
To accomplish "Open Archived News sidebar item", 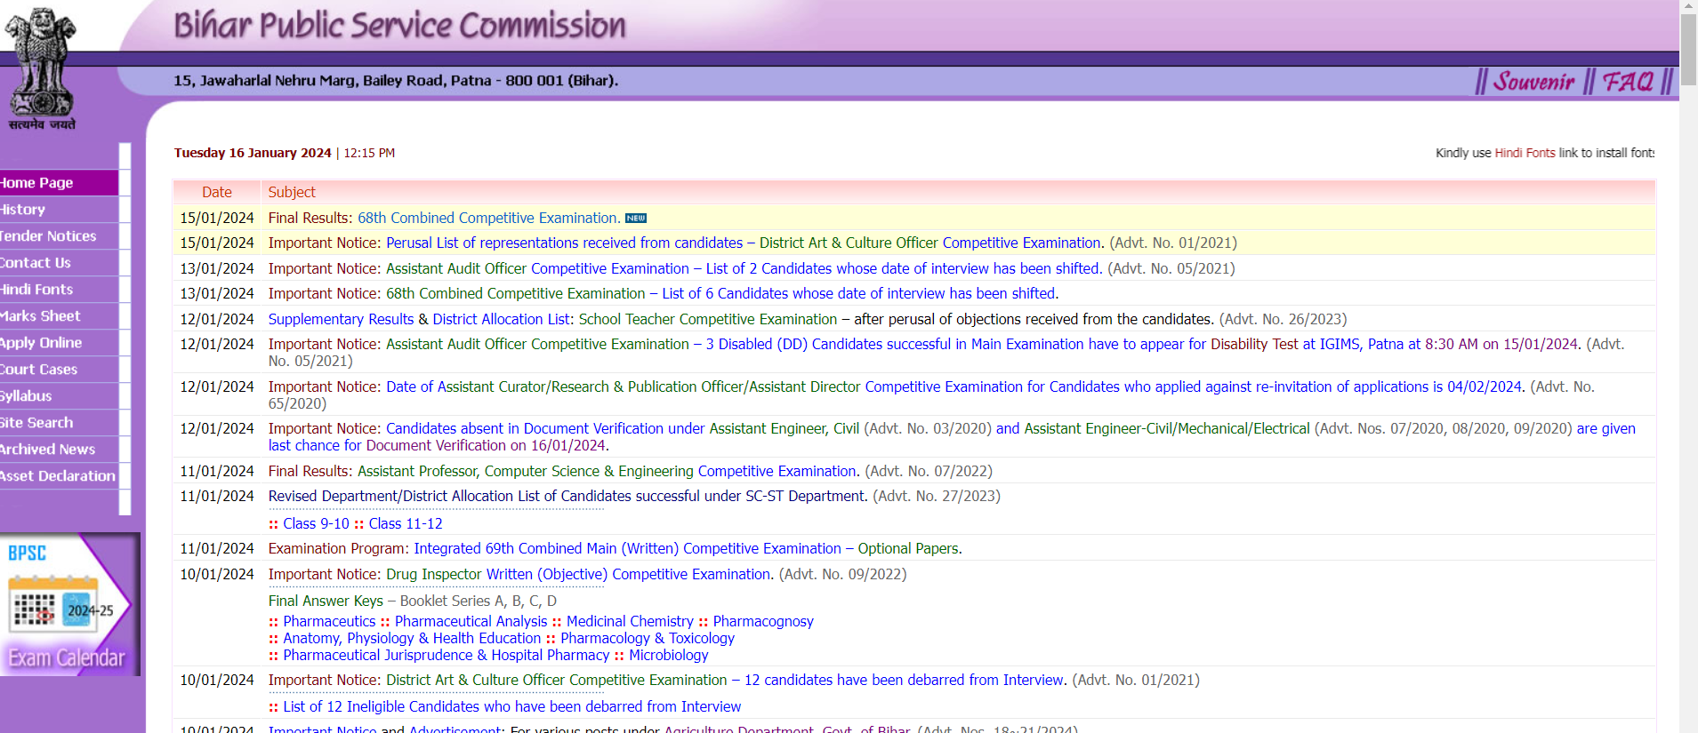I will (59, 450).
